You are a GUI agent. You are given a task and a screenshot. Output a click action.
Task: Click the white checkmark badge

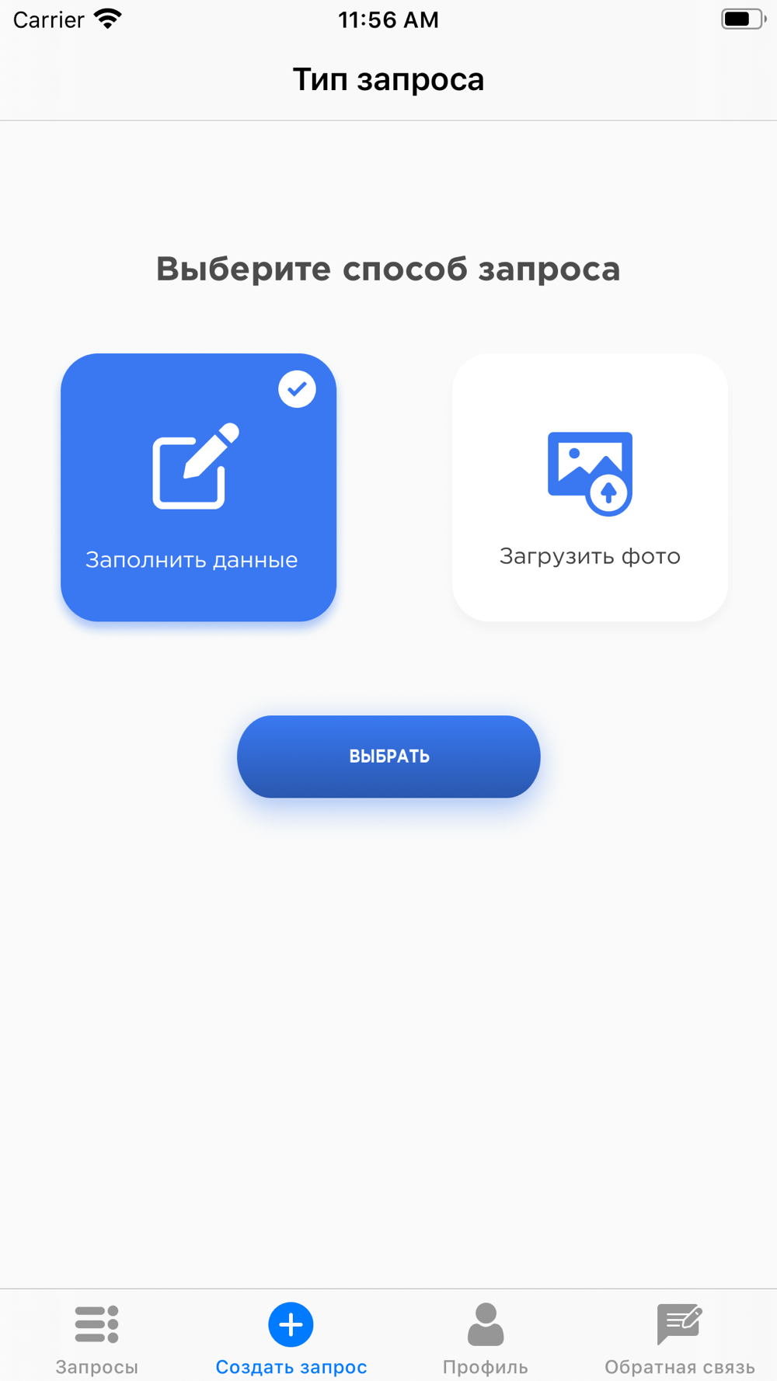pyautogui.click(x=297, y=389)
